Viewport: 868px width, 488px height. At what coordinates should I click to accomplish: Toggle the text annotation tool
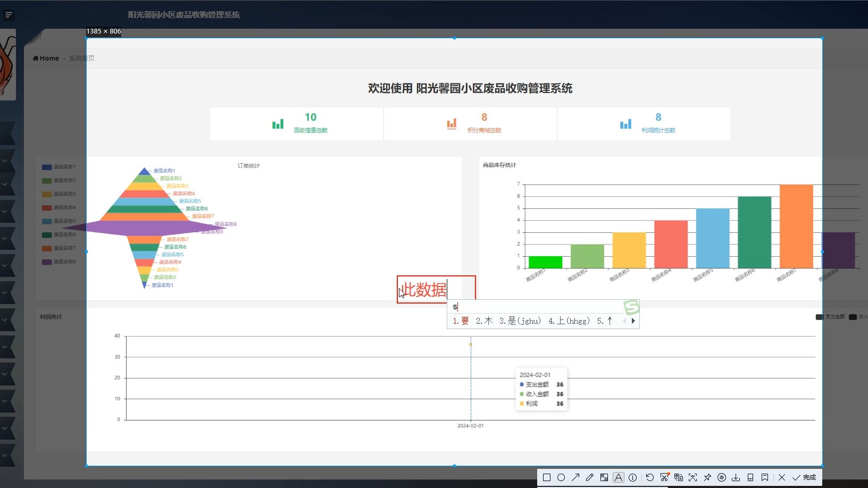(619, 477)
